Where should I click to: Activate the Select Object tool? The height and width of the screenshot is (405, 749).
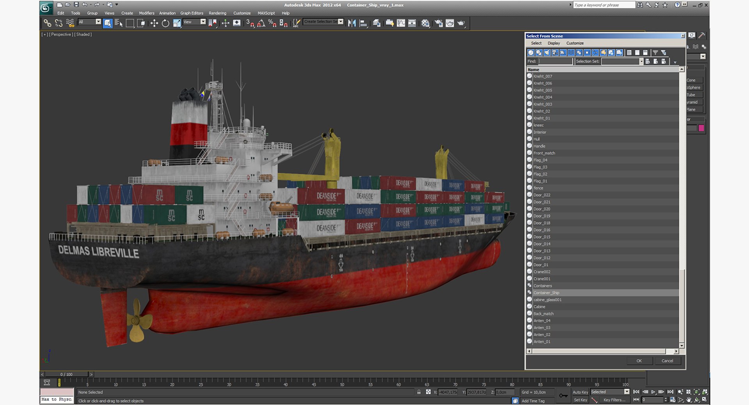[108, 23]
